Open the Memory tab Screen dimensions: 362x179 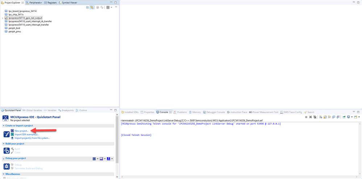coord(195,112)
